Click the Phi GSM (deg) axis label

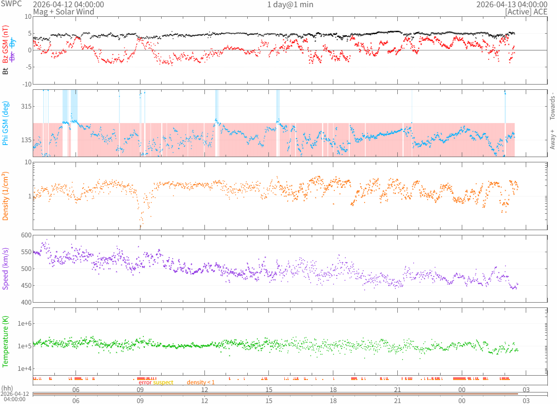coord(6,123)
